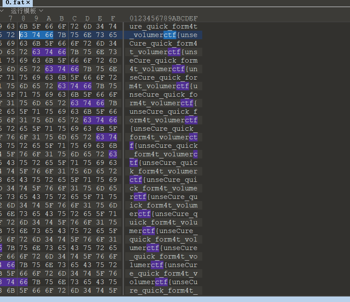Click the text row 'orm4t_volumerctf'
This screenshot has height=302, width=350.
click(164, 120)
